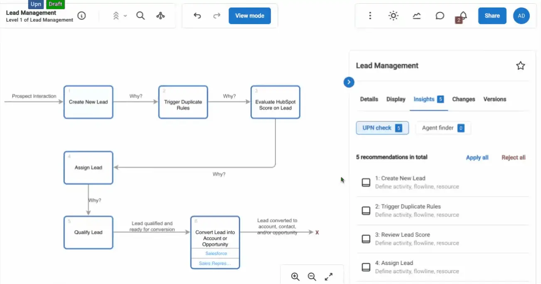
Task: Switch to the Details tab
Action: [x=369, y=99]
